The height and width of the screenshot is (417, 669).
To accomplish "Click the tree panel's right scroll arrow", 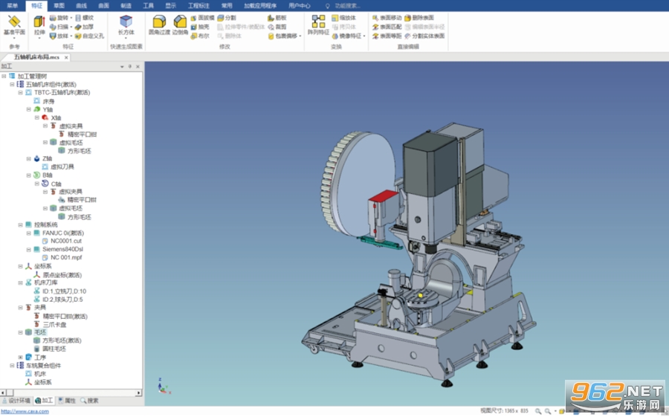I will (138, 392).
